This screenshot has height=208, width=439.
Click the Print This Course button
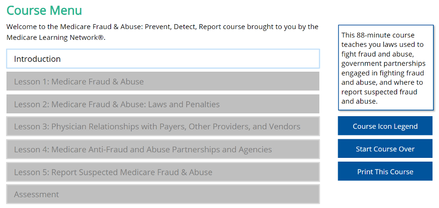point(385,171)
